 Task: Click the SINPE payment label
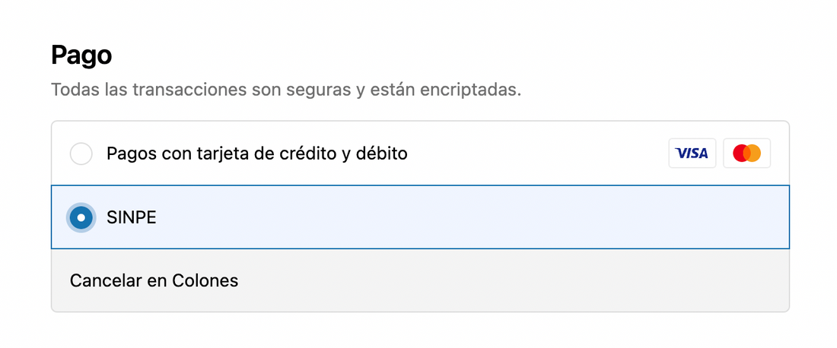click(132, 217)
